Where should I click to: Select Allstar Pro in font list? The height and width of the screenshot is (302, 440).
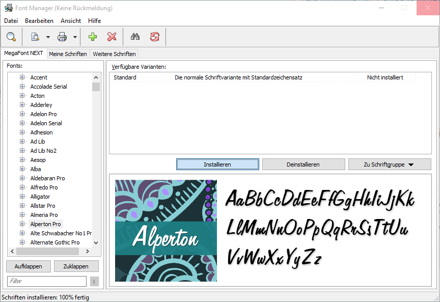point(43,206)
